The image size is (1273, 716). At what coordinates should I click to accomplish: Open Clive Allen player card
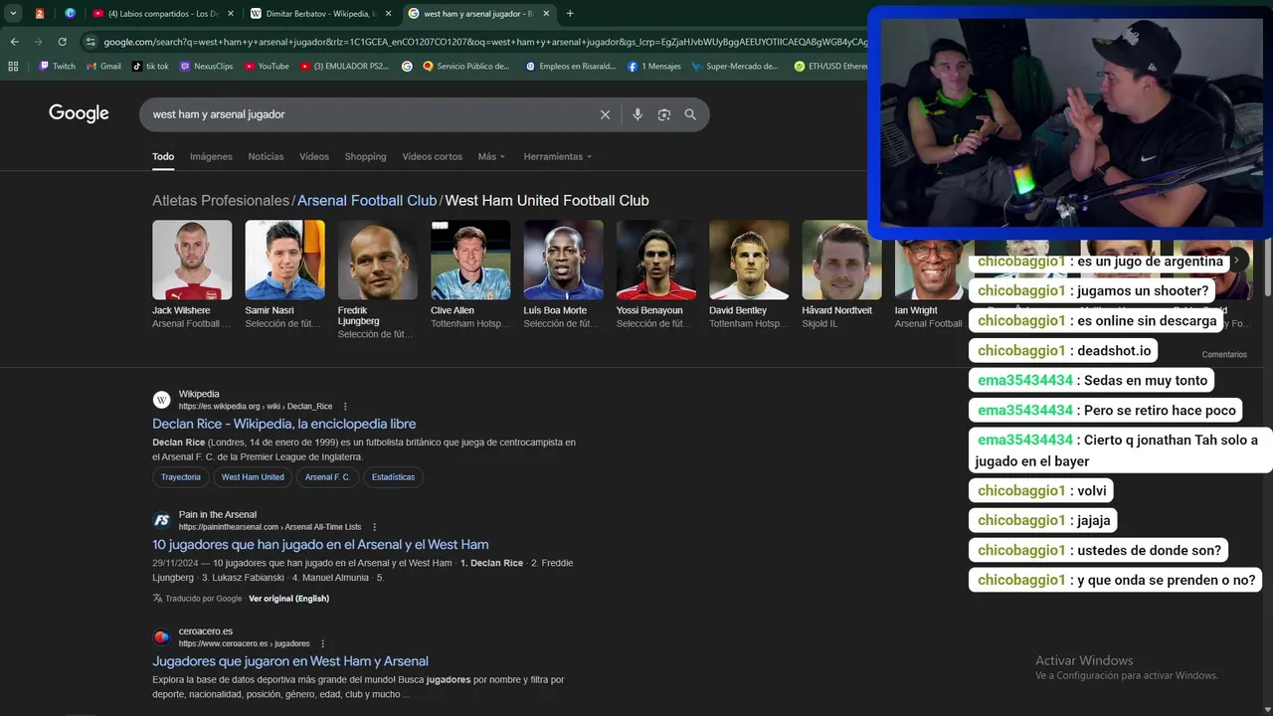click(470, 274)
